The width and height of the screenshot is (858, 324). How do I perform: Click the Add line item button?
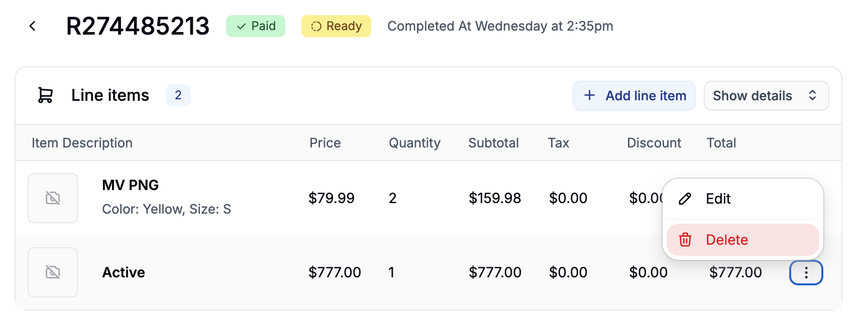point(633,95)
